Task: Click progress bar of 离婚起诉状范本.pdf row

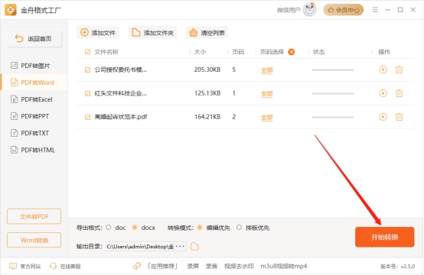Action: click(333, 117)
